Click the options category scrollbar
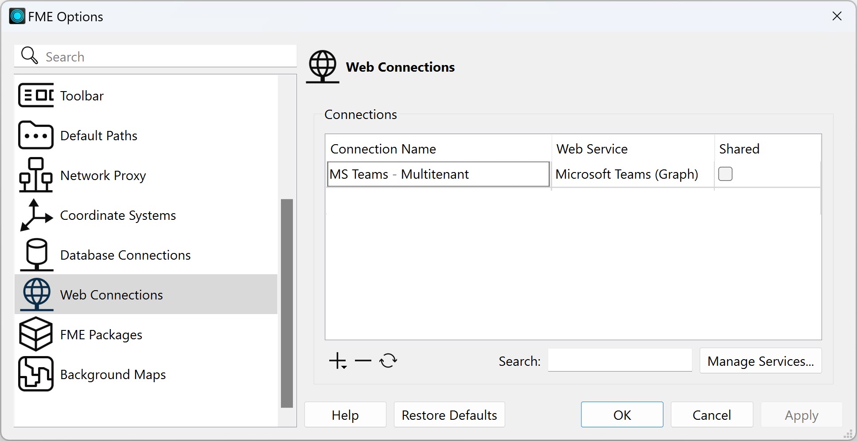Screen dimensions: 857x441 click(287, 303)
